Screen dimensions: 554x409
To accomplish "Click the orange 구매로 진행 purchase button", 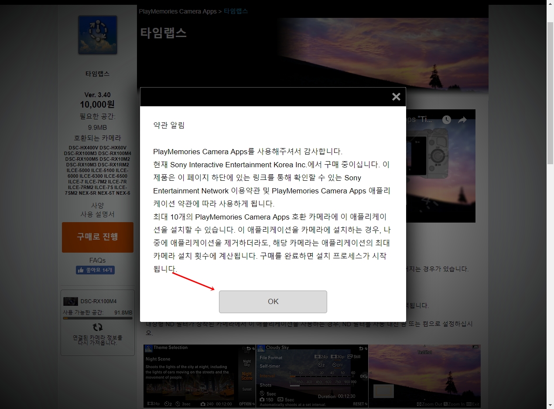I will (97, 237).
